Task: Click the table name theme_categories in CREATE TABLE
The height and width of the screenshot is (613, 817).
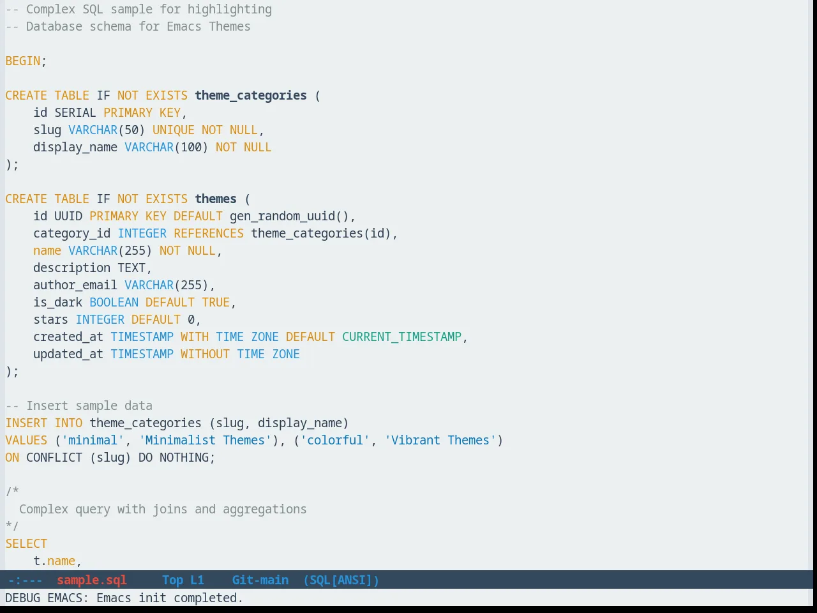Action: (x=251, y=95)
